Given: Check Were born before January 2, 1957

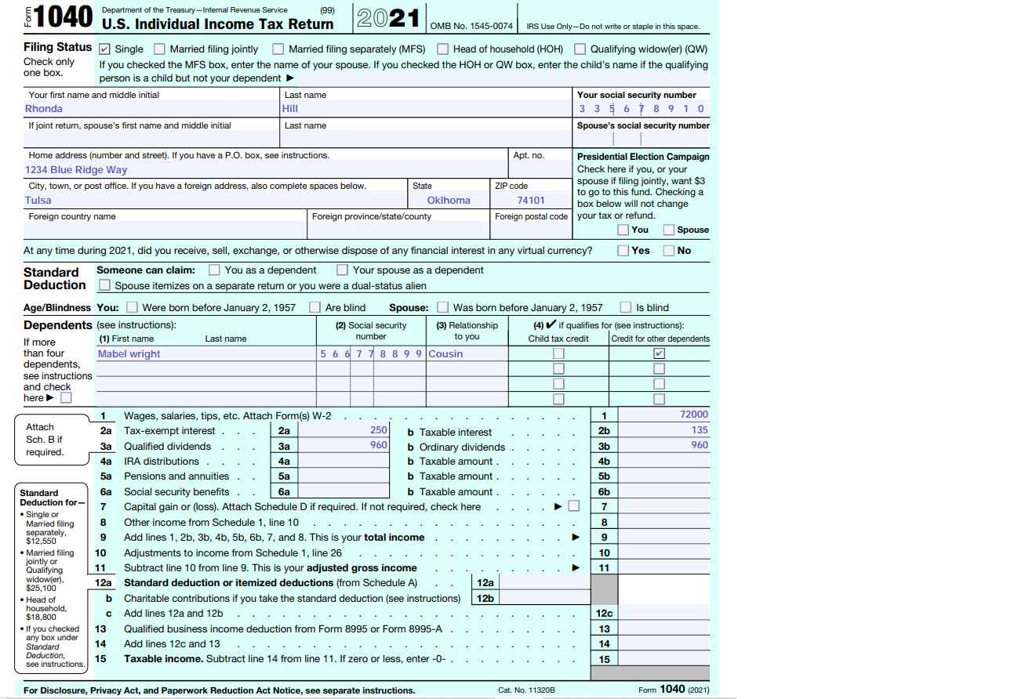Looking at the screenshot, I should pos(131,307).
